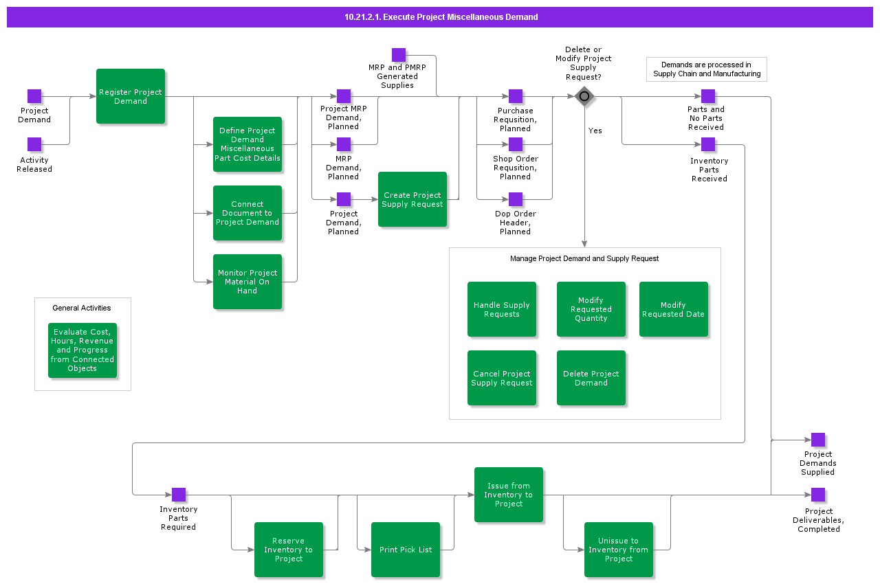880x584 pixels.
Task: Open the Delete Project Demand activity
Action: 591,378
